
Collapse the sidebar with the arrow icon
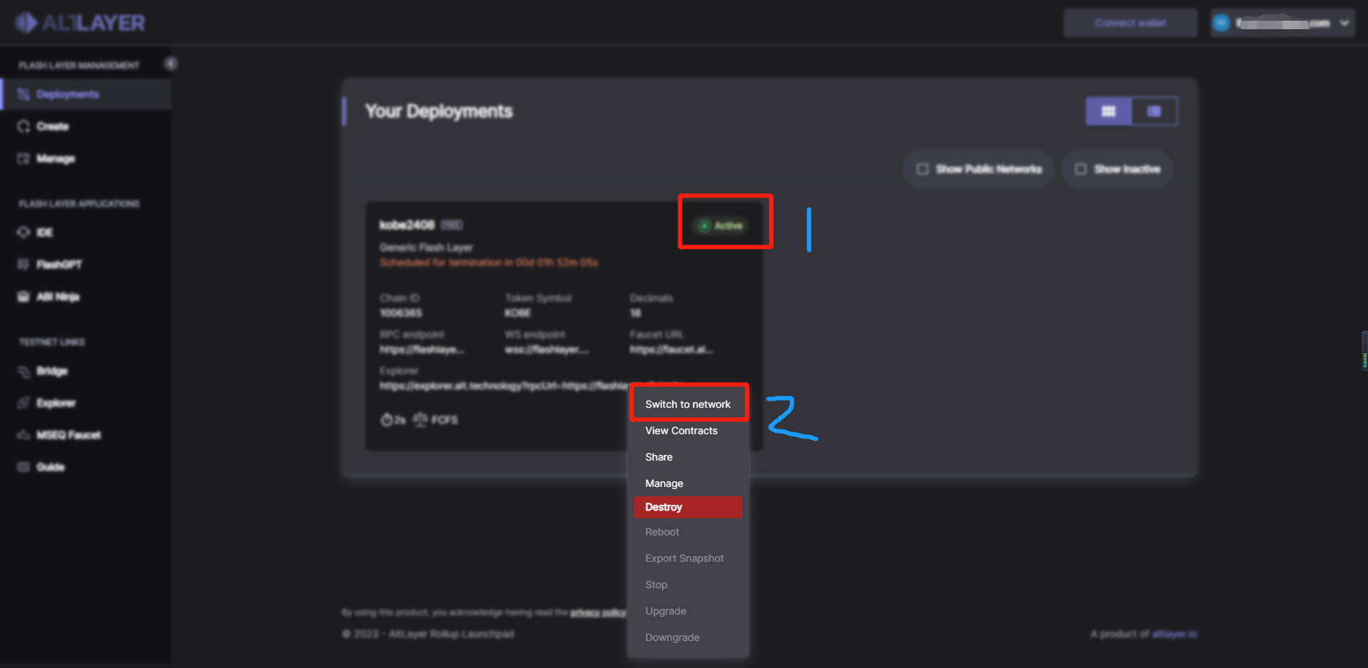pos(170,63)
